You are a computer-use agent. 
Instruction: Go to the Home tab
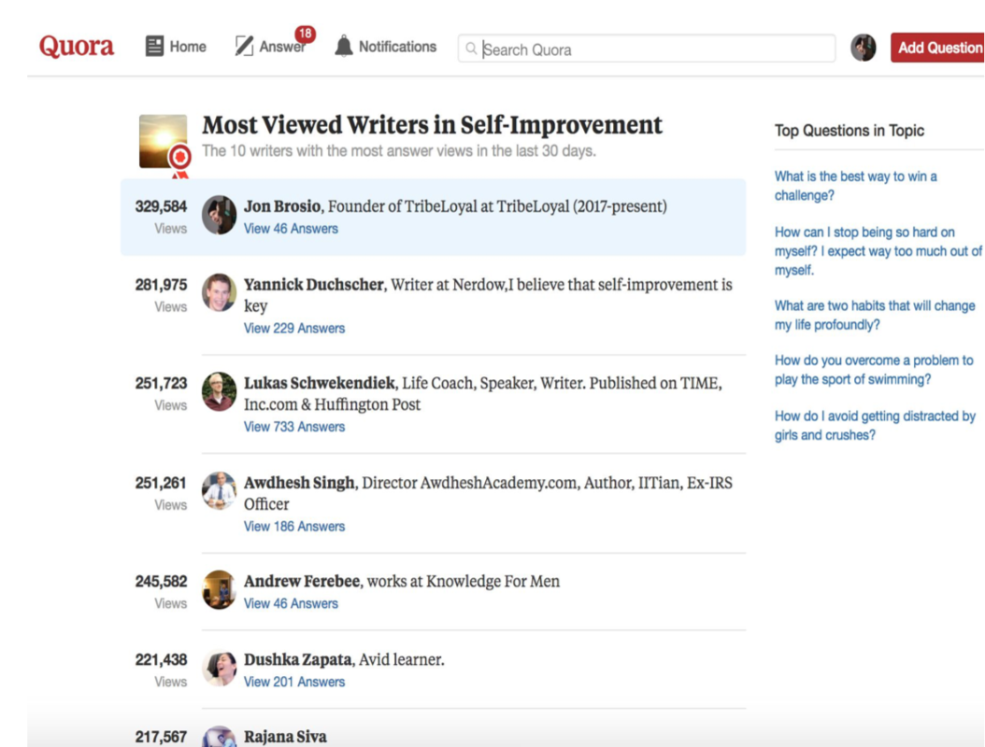(x=176, y=47)
